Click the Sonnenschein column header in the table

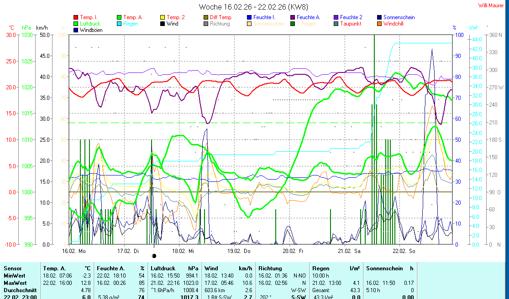click(x=383, y=268)
